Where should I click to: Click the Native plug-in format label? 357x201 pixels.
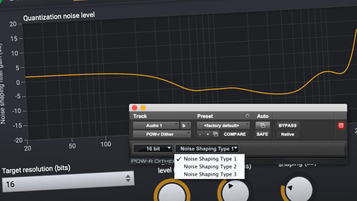tap(287, 134)
